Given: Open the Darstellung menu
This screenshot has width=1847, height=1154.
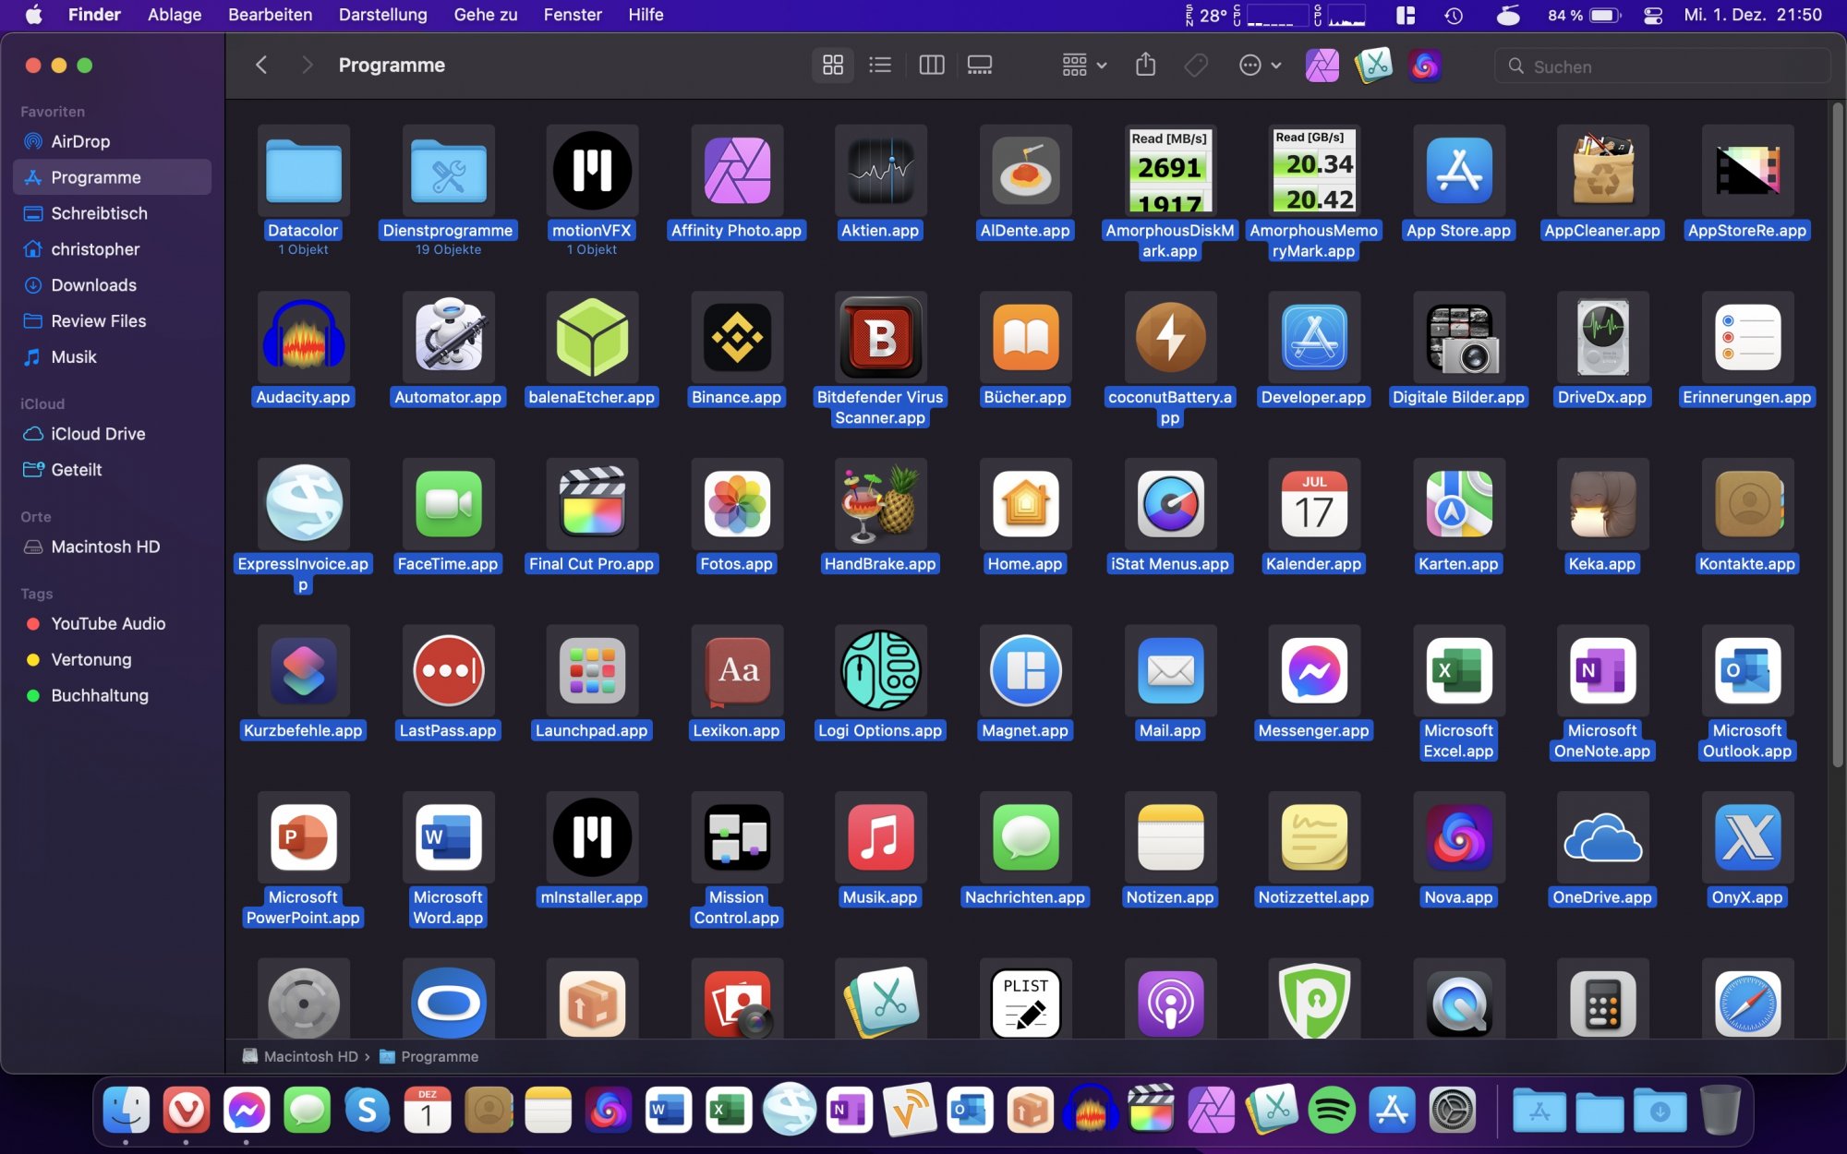Looking at the screenshot, I should (x=382, y=15).
